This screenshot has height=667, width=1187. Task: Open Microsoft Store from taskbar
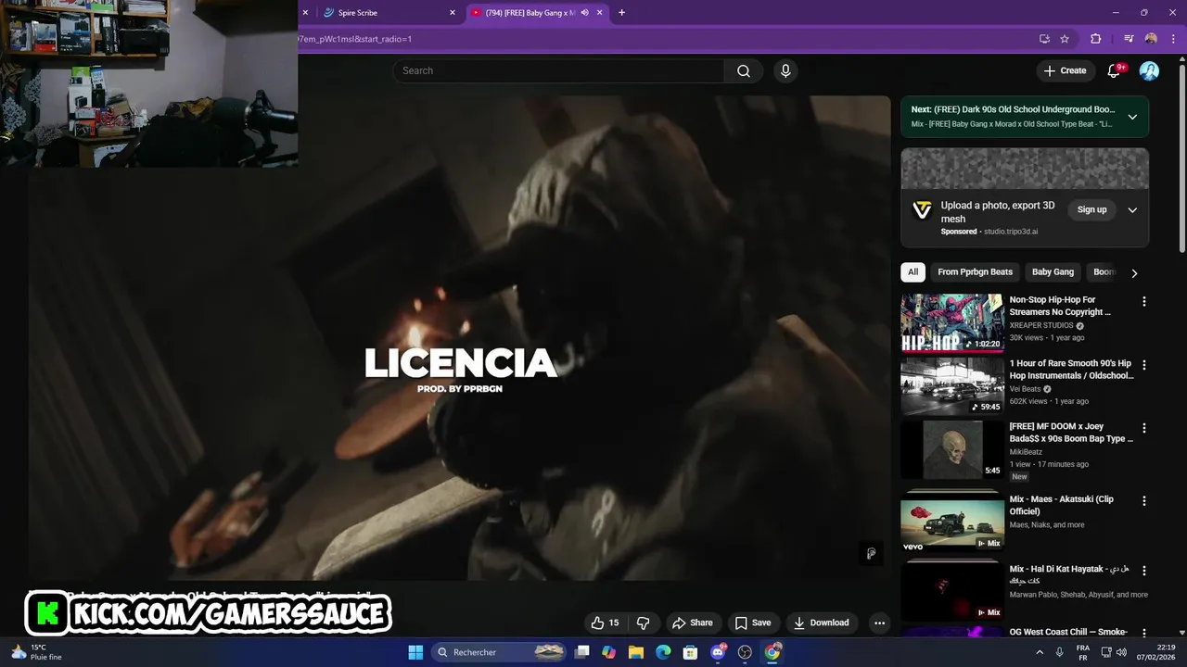pos(690,652)
